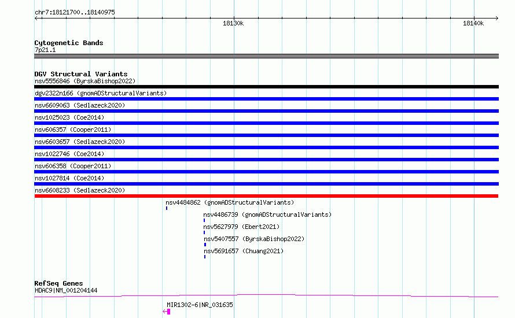515x318 pixels.
Task: Select nsv5691657 (Chuang2021) label
Action: click(244, 251)
